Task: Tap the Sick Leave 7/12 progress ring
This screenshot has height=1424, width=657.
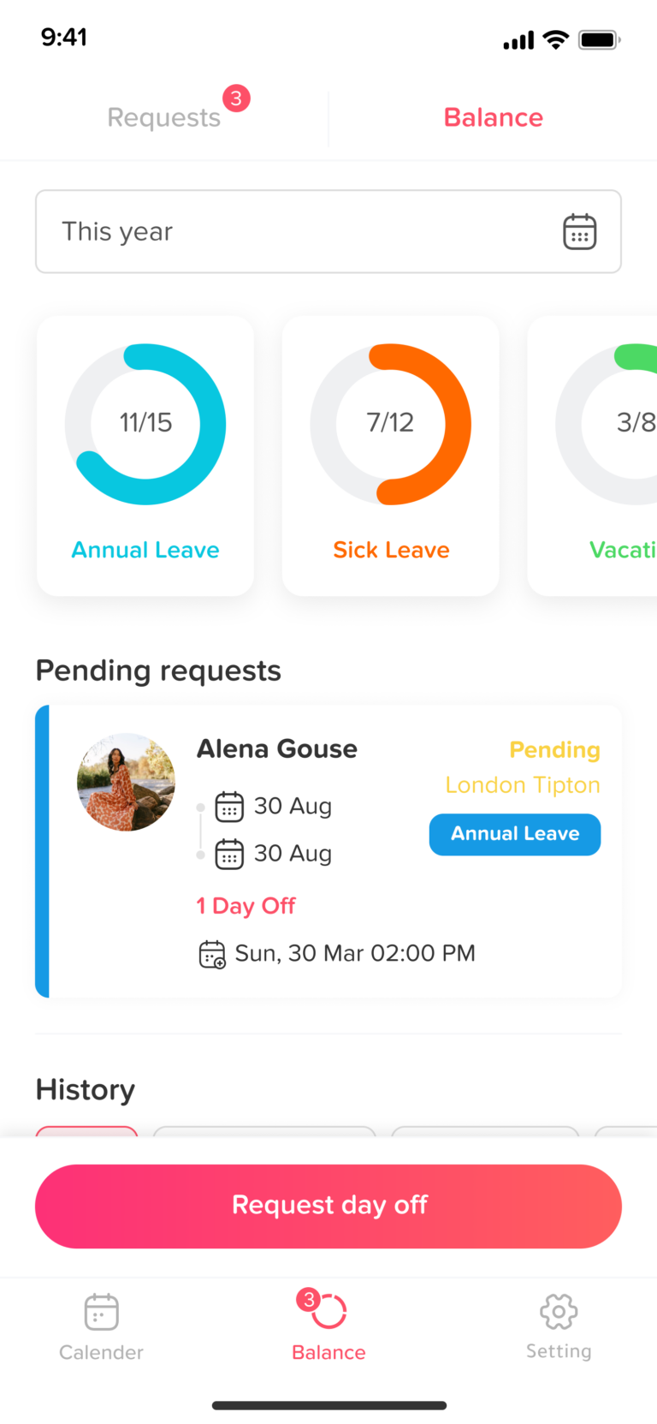Action: [x=391, y=424]
